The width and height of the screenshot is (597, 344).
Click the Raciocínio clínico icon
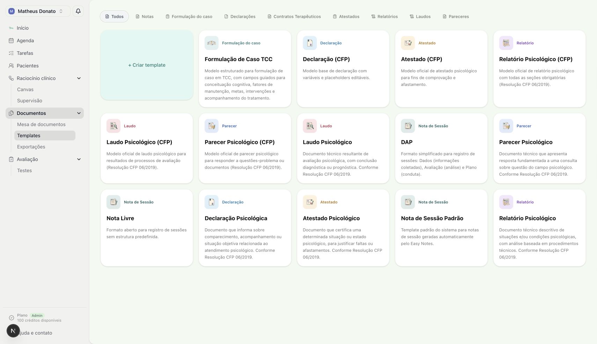pyautogui.click(x=11, y=78)
